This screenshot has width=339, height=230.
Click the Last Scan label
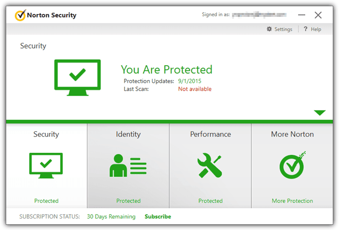(x=136, y=89)
